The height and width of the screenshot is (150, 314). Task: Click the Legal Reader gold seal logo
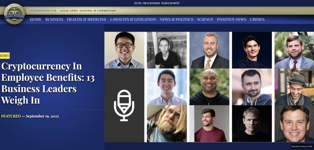coord(14,14)
